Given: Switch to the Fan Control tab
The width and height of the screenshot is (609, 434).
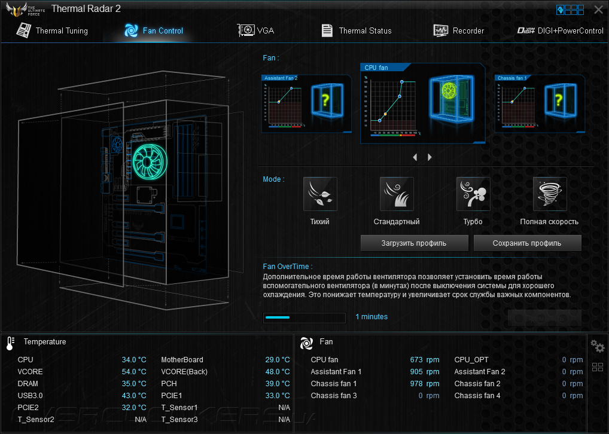Looking at the screenshot, I should coord(153,30).
